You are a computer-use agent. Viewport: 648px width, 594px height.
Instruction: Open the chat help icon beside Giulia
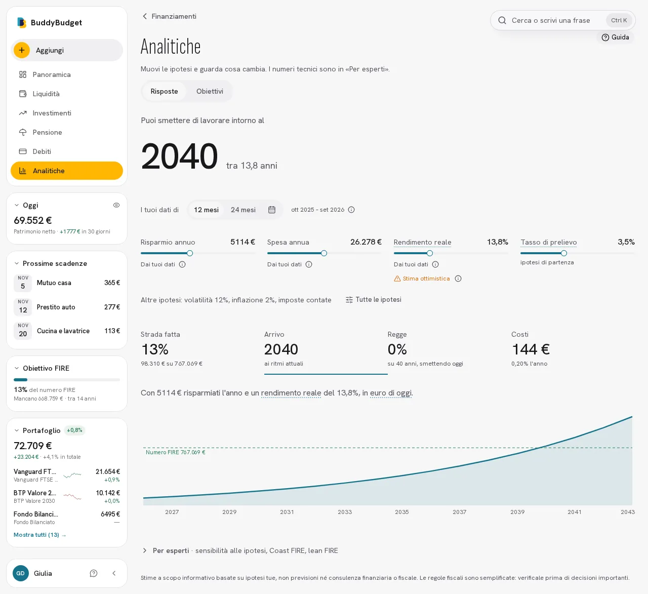pyautogui.click(x=94, y=573)
